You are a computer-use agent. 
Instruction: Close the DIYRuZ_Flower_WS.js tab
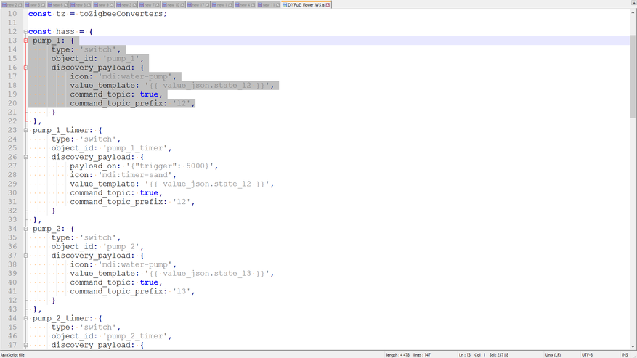(x=328, y=5)
